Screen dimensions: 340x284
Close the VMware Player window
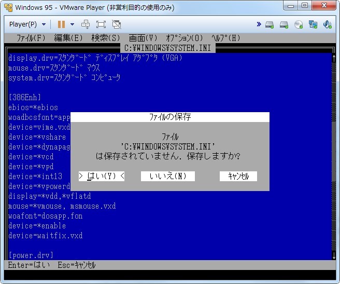pos(324,6)
